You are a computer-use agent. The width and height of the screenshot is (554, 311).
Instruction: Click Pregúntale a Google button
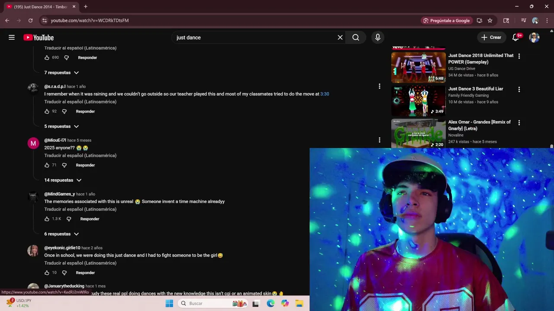point(446,20)
